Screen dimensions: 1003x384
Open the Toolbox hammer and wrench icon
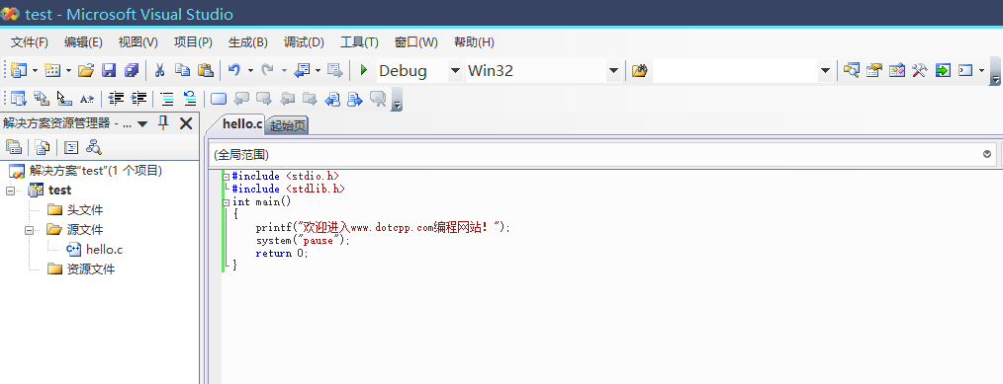tap(919, 70)
